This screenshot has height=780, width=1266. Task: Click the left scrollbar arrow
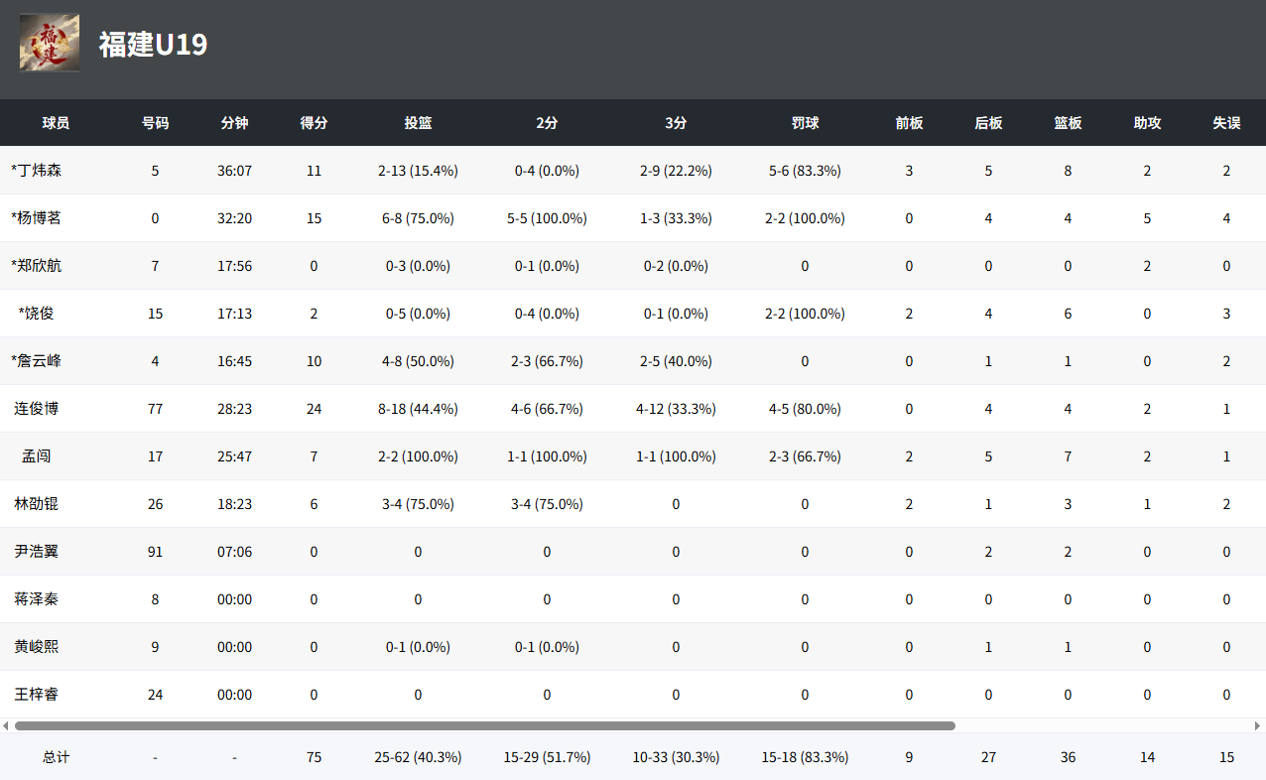coord(6,725)
